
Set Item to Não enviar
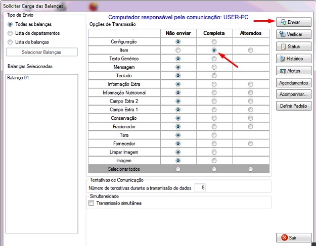(178, 50)
